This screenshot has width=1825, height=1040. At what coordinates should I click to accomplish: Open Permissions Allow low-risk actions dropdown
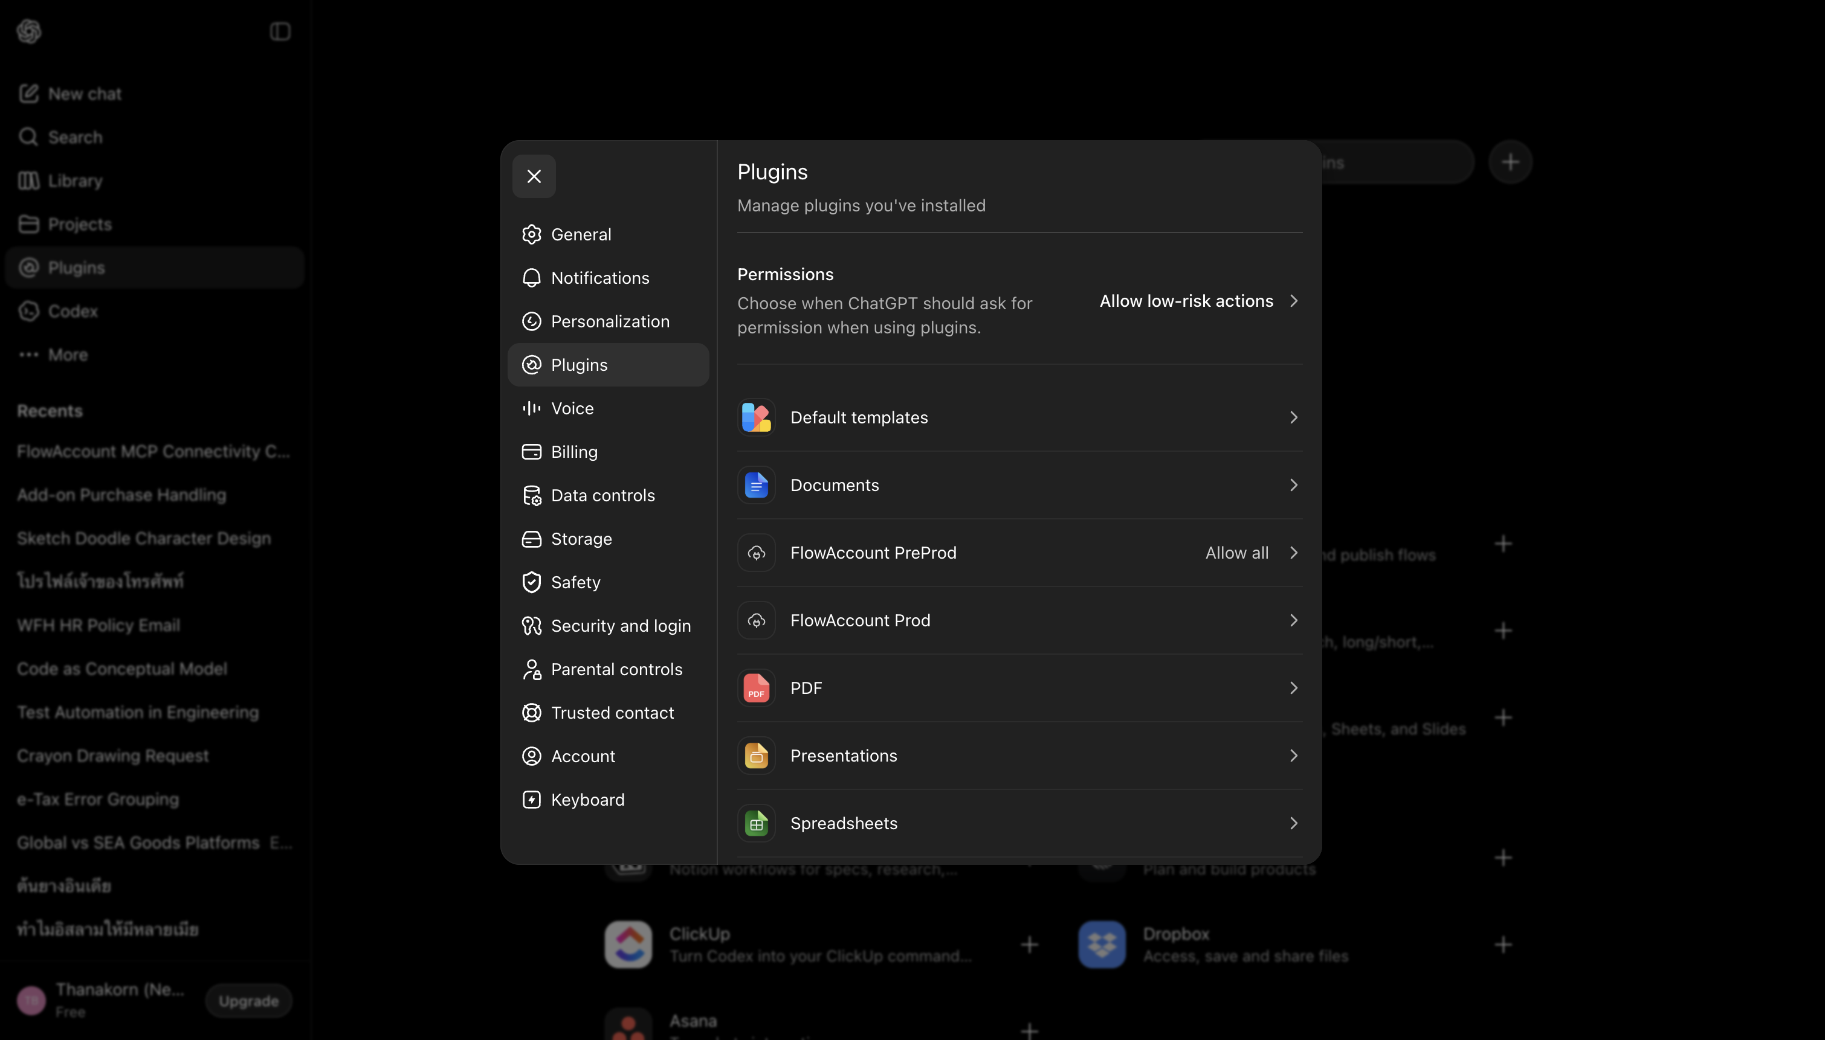(1198, 301)
